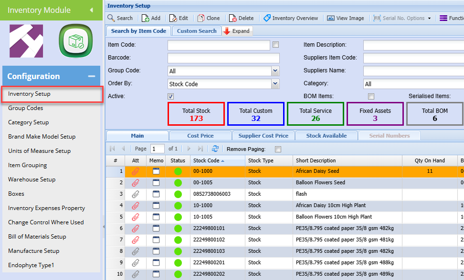Viewport: 464px width, 280px height.
Task: Click into the Barcode input field
Action: 223,58
